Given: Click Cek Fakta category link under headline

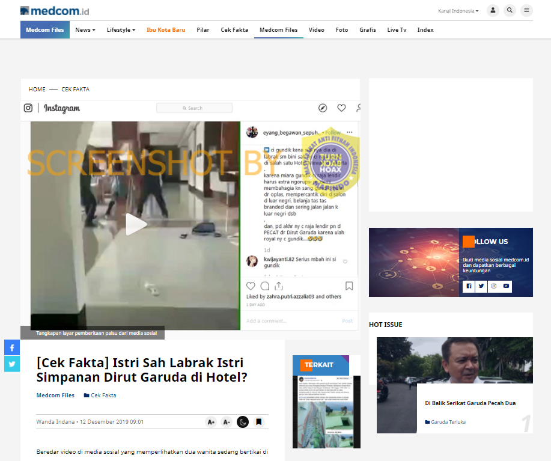Looking at the screenshot, I should pos(100,395).
